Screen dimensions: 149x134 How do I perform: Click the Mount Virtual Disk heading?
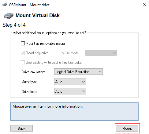[x=38, y=15]
